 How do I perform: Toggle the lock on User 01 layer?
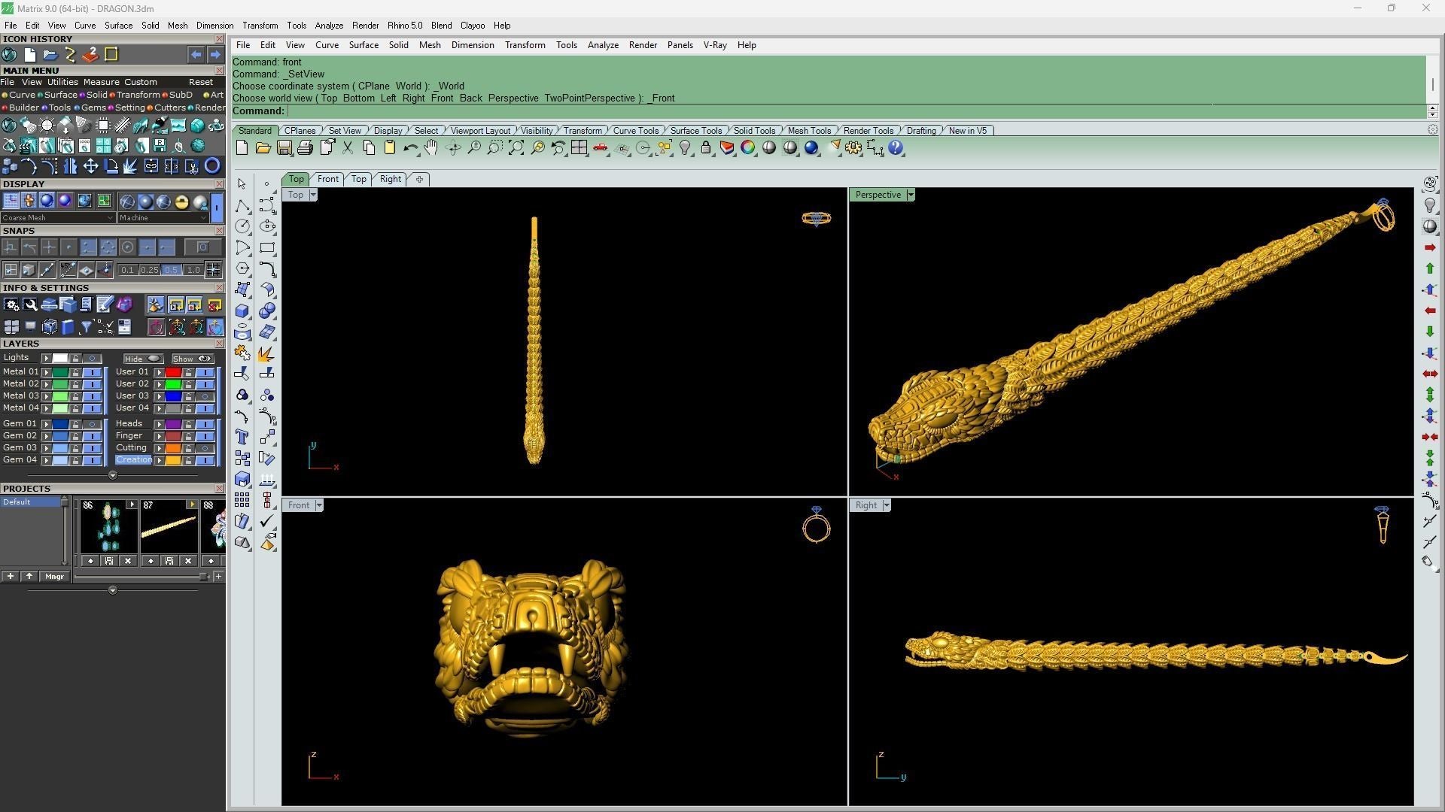[188, 372]
